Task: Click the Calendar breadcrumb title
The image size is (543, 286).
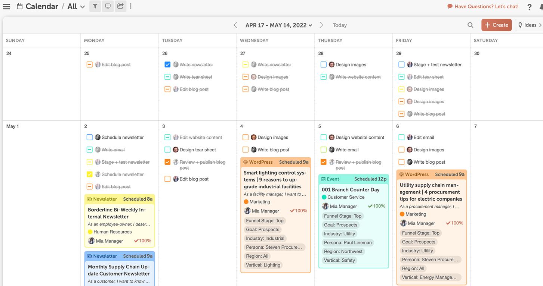Action: [x=41, y=6]
